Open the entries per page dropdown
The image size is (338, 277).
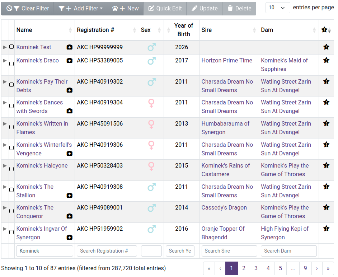coord(277,8)
